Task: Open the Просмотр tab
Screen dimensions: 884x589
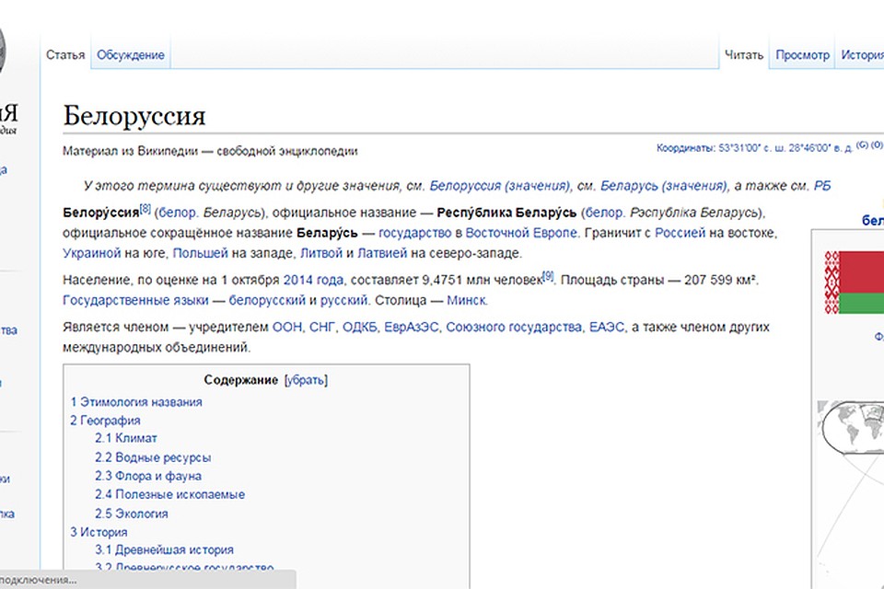Action: pyautogui.click(x=802, y=54)
